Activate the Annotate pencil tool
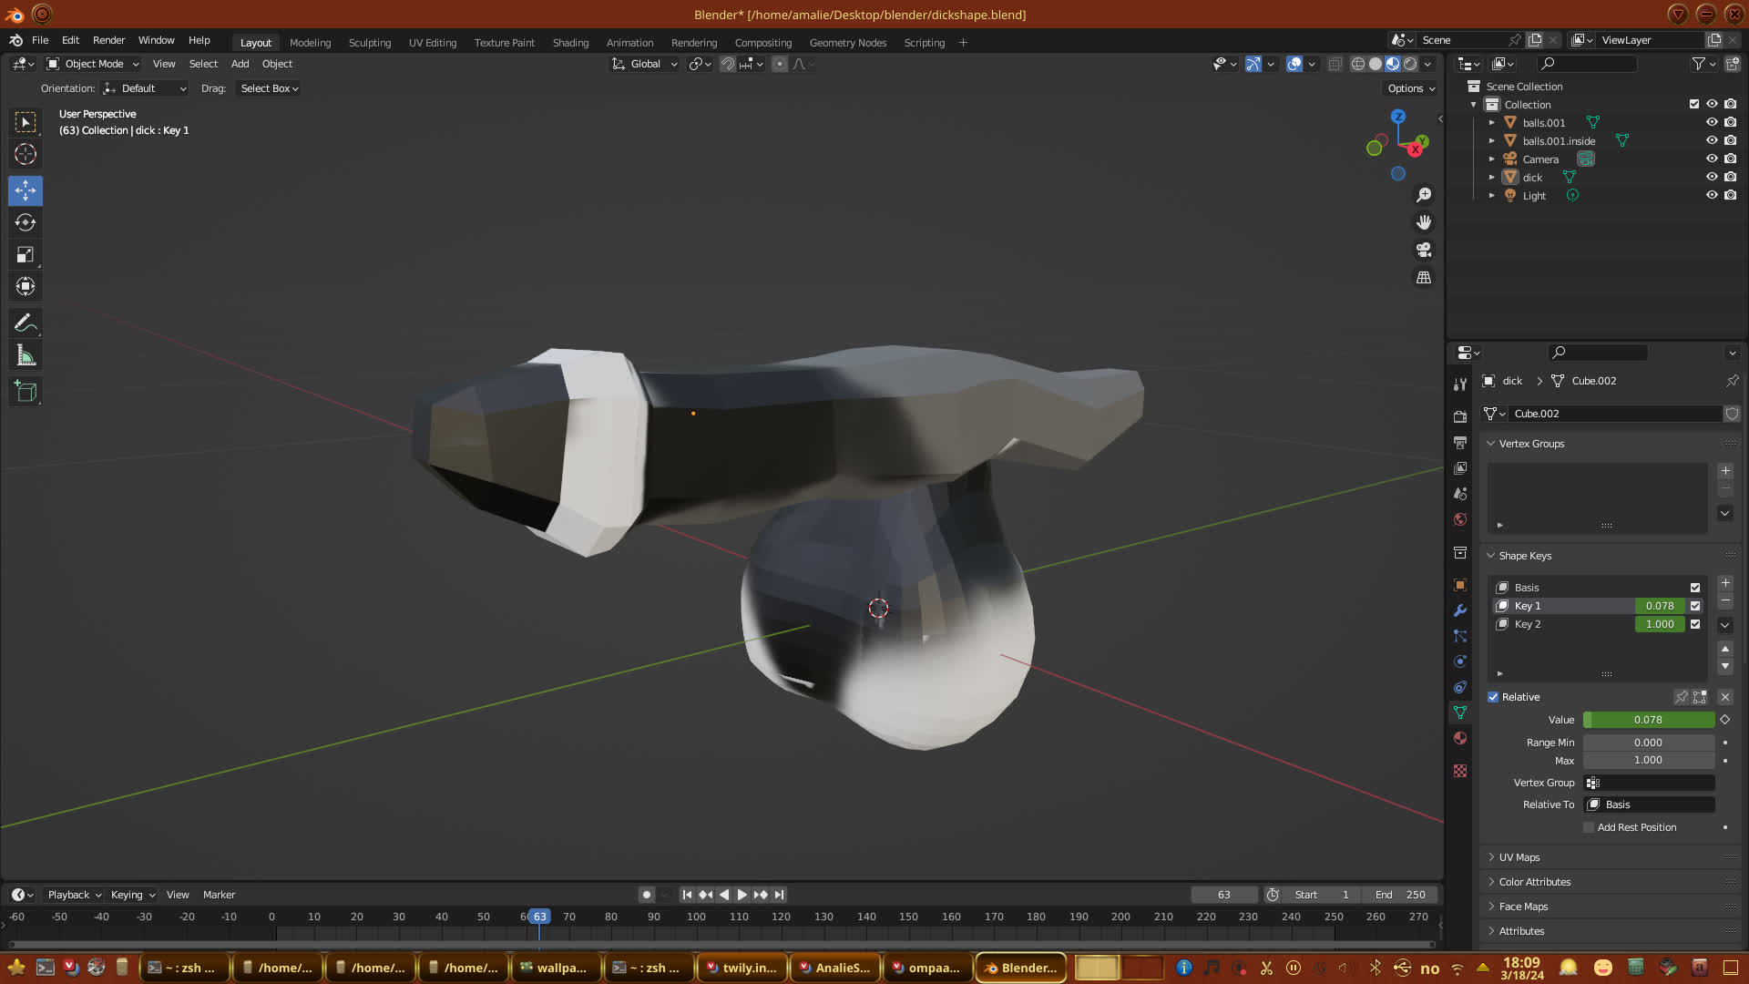 [26, 323]
